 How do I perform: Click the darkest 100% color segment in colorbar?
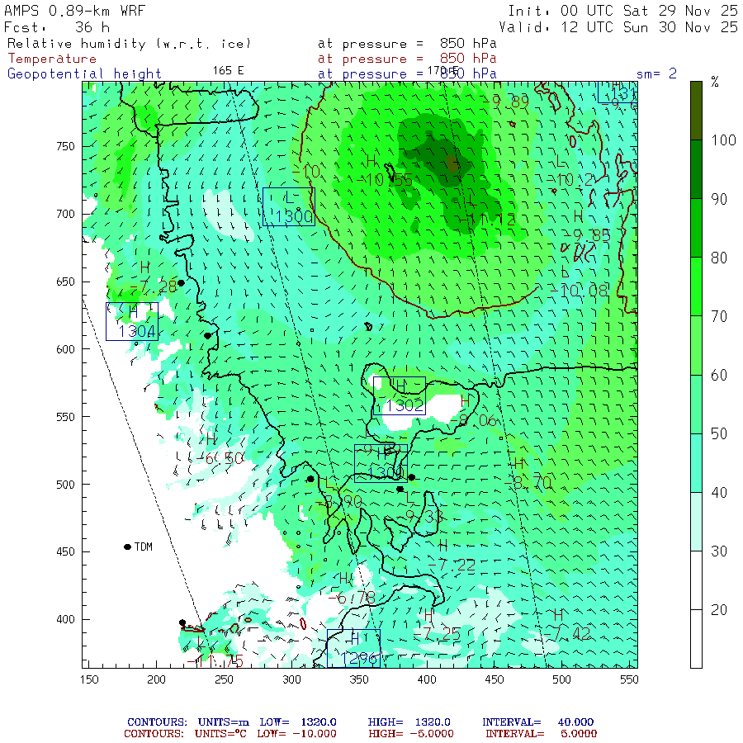pyautogui.click(x=696, y=111)
